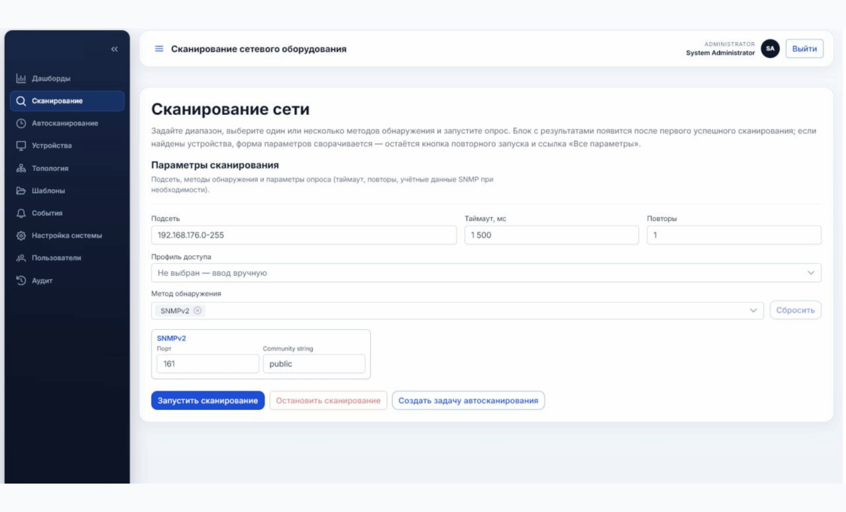Click the Сбросить button
The height and width of the screenshot is (512, 846).
(795, 310)
